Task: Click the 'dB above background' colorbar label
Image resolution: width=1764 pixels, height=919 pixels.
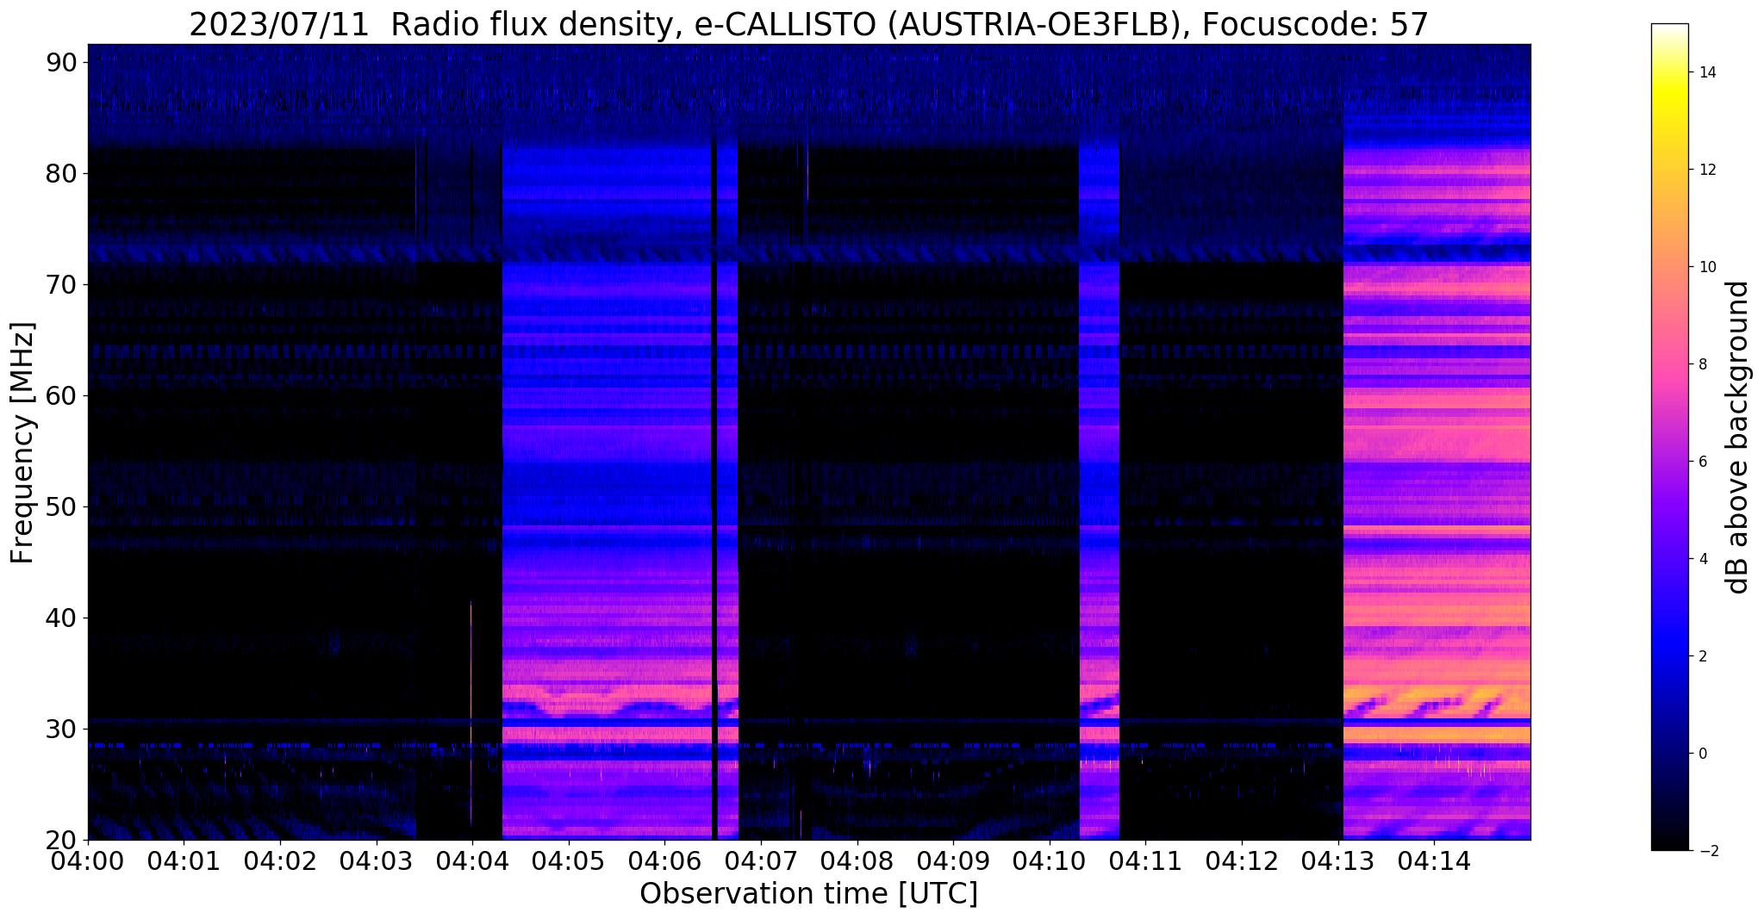Action: pos(1737,437)
